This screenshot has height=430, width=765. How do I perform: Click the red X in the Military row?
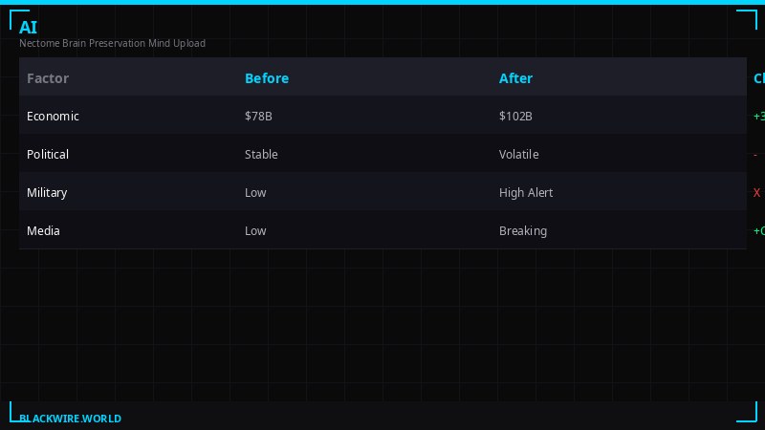tap(756, 192)
